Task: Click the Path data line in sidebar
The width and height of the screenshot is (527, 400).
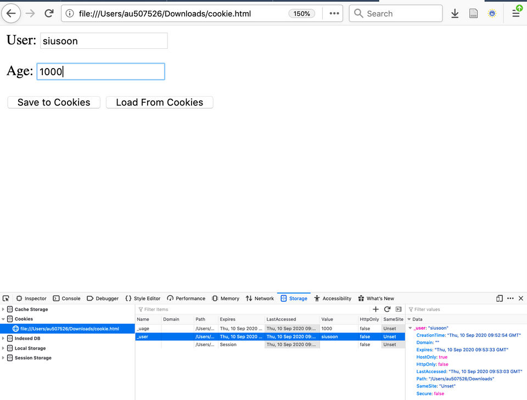Action: coord(455,379)
